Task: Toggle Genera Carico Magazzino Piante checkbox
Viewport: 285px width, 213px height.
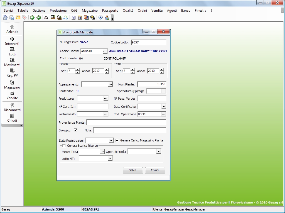Action: [x=117, y=140]
